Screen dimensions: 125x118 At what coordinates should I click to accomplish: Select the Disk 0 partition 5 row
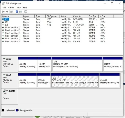point(62,33)
